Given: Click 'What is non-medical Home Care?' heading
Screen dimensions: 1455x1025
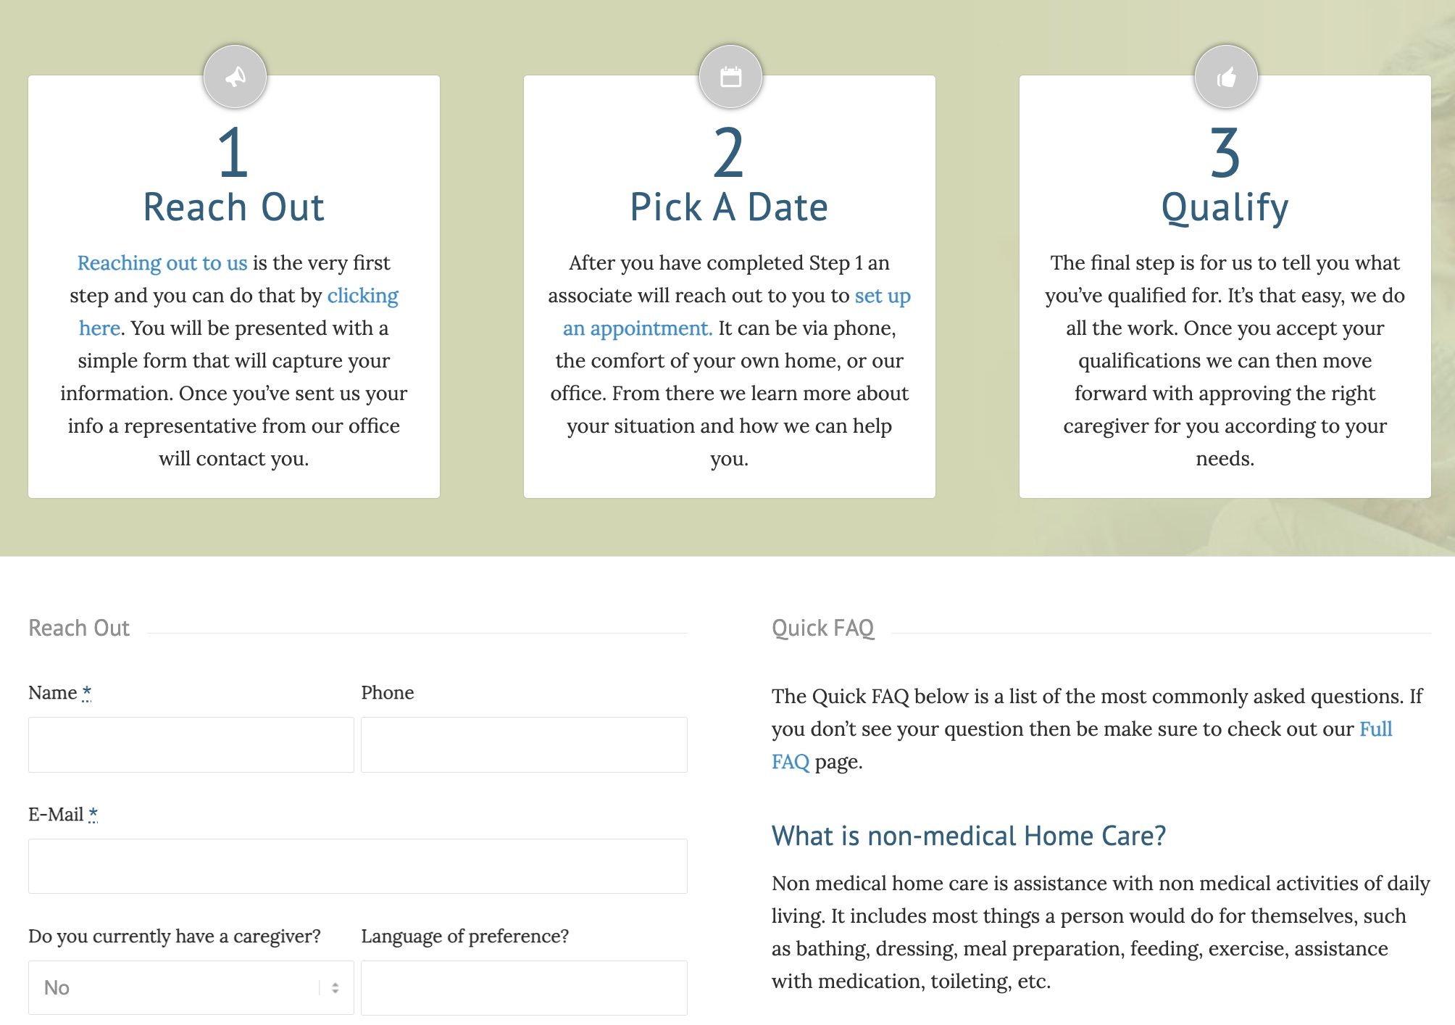Looking at the screenshot, I should coord(969,836).
